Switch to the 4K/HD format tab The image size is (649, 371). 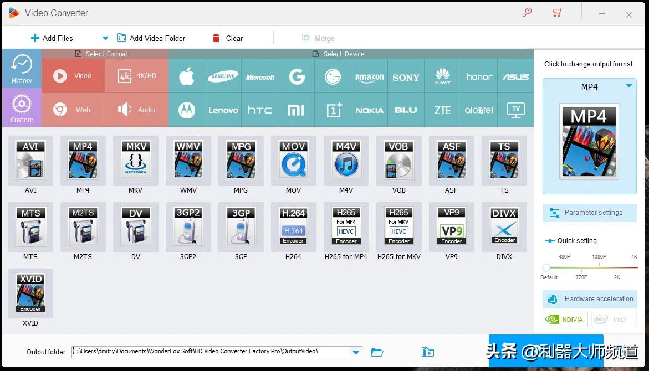click(137, 76)
